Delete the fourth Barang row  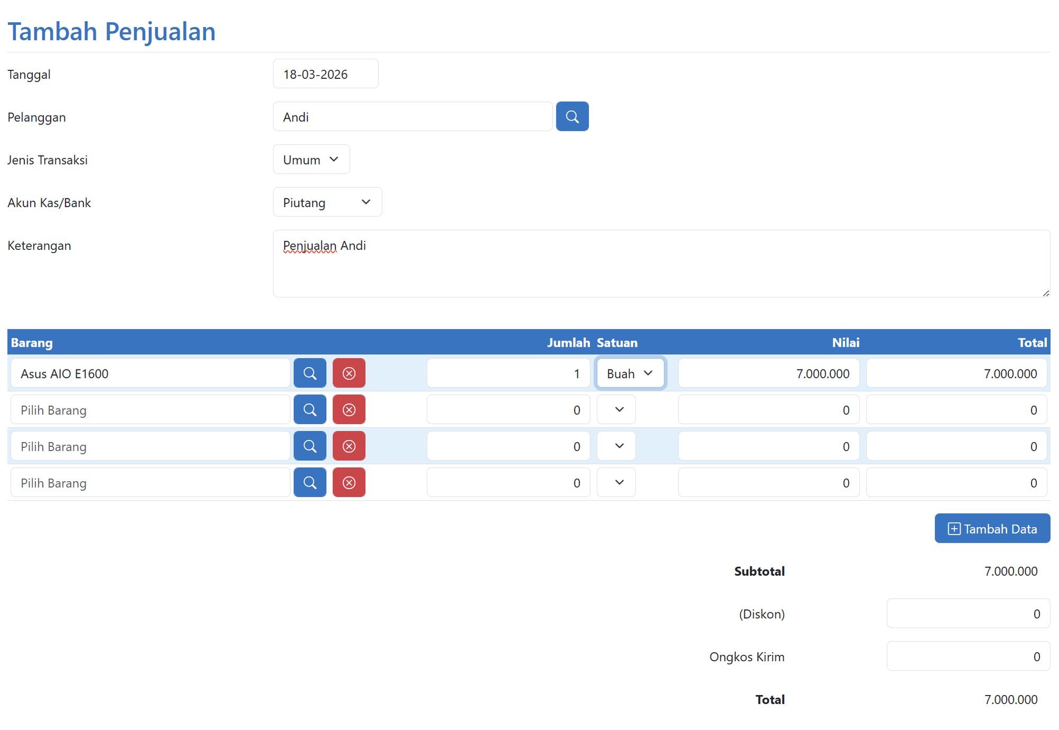tap(349, 483)
